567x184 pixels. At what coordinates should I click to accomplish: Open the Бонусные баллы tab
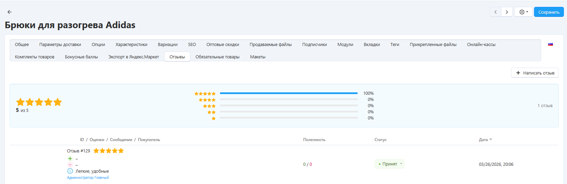tap(81, 57)
